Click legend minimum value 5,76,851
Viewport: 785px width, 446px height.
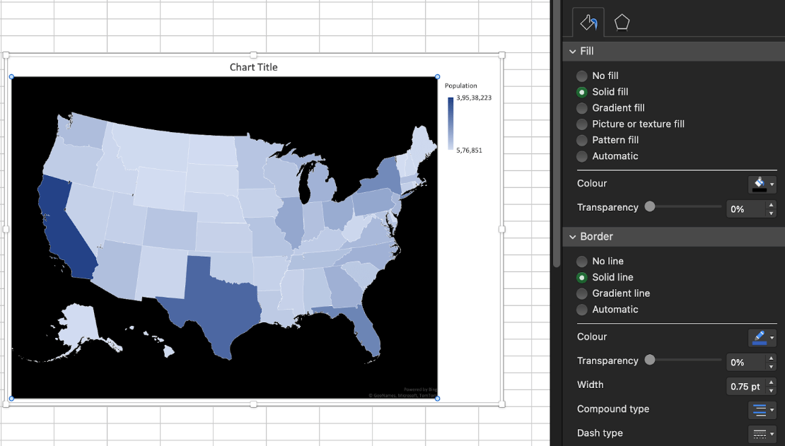tap(469, 150)
